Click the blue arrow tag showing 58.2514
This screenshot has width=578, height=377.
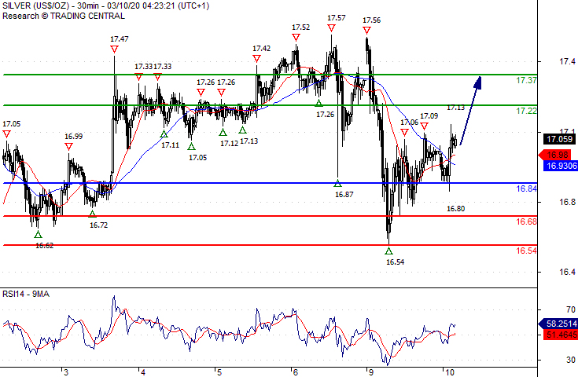pyautogui.click(x=558, y=324)
